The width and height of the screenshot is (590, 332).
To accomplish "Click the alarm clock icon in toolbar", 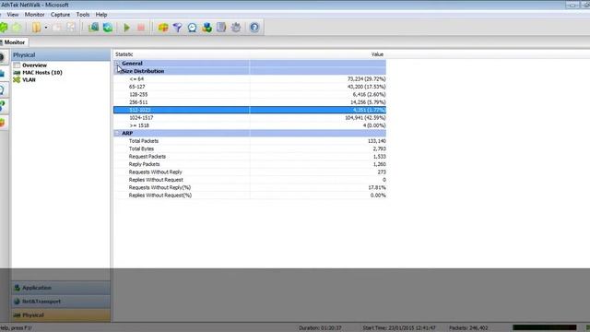I will (x=193, y=28).
